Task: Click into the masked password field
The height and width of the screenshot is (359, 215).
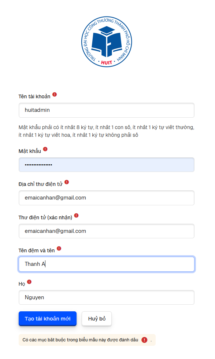Action: 107,165
